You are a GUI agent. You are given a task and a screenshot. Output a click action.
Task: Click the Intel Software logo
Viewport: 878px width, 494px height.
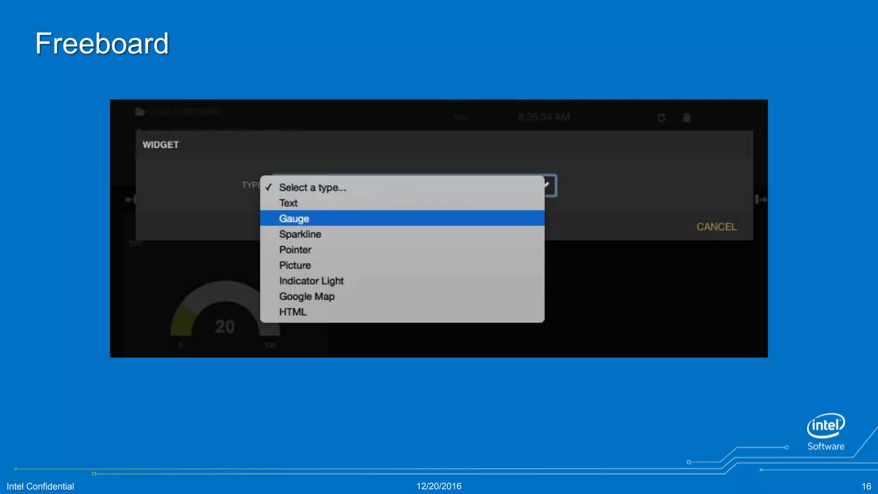pyautogui.click(x=826, y=432)
